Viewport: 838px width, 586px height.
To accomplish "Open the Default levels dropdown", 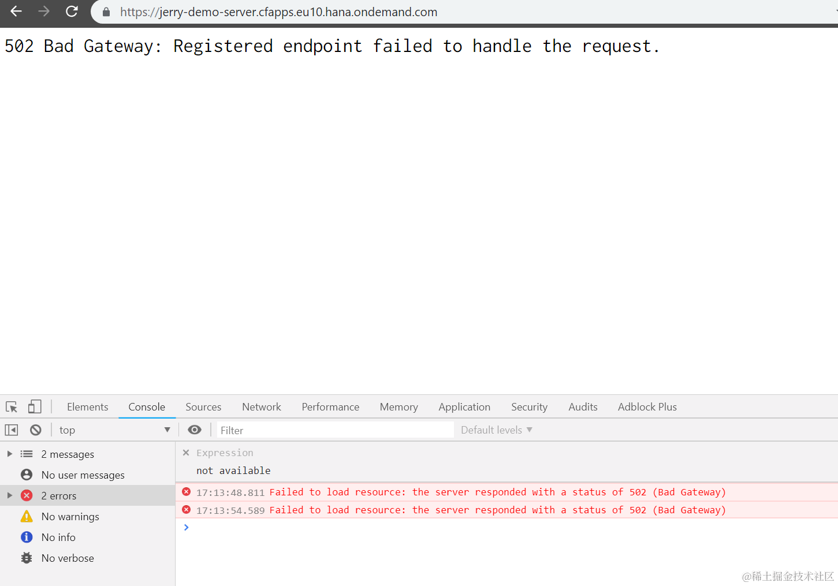I will [x=496, y=430].
